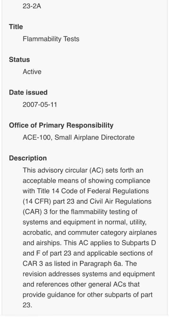Screen dimensions: 169x317
Task: Click the Flammability Tests title value
Action: click(x=51, y=39)
